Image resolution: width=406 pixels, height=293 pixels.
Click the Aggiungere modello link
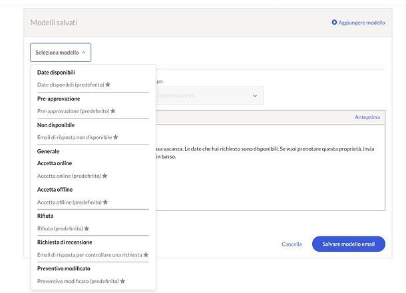[361, 23]
